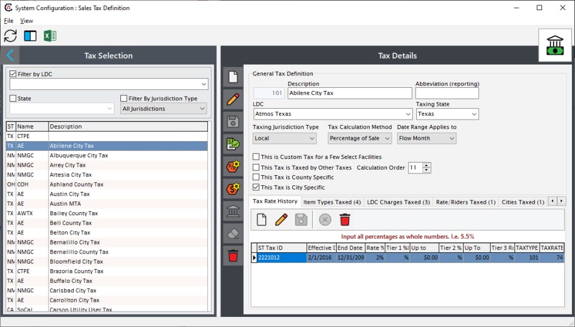This screenshot has height=327, width=575.
Task: Switch to Item Types Taxed tab
Action: coord(332,202)
